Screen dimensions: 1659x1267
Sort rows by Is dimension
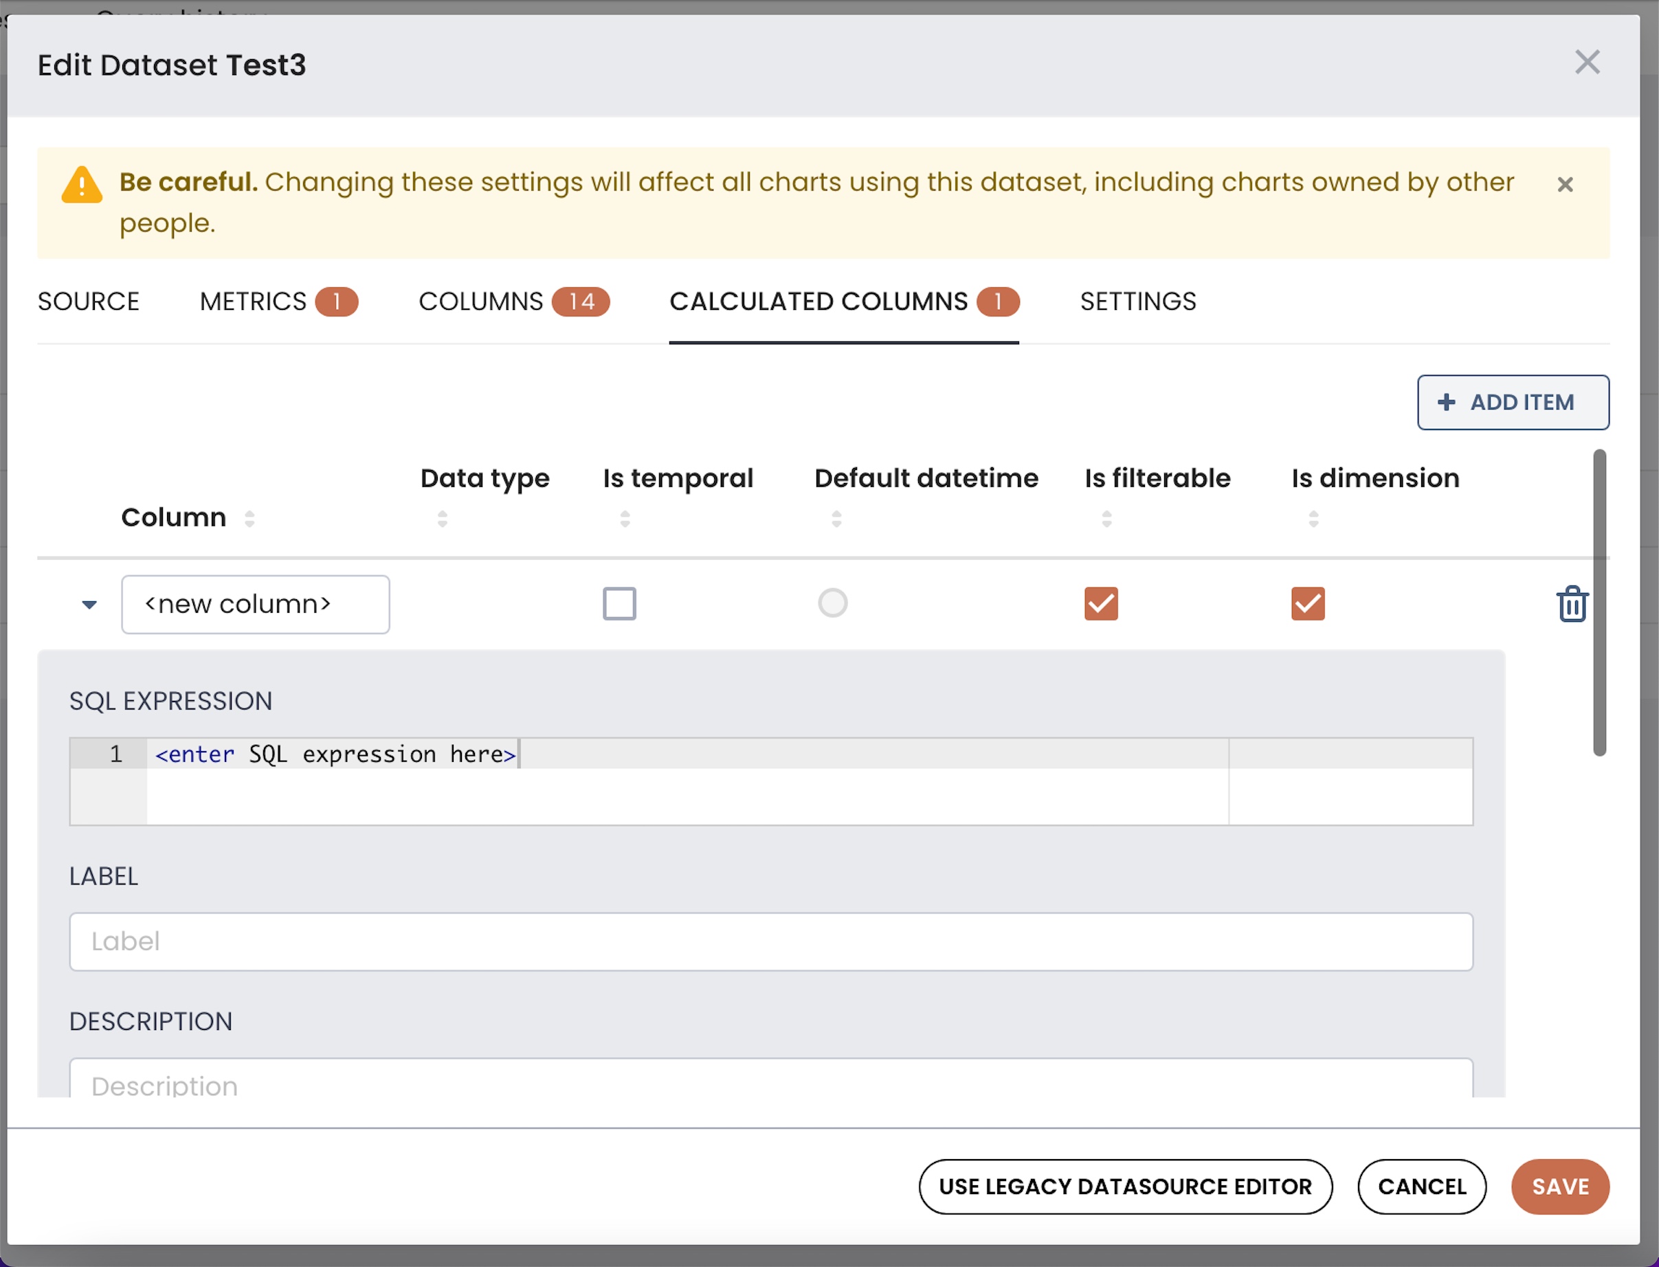(1313, 518)
